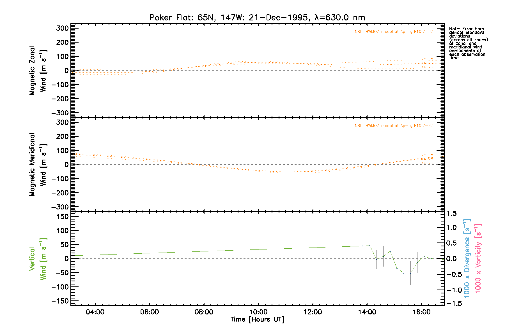
Task: Click the NRL-HWM07 model legend in meridional panel
Action: pos(394,126)
